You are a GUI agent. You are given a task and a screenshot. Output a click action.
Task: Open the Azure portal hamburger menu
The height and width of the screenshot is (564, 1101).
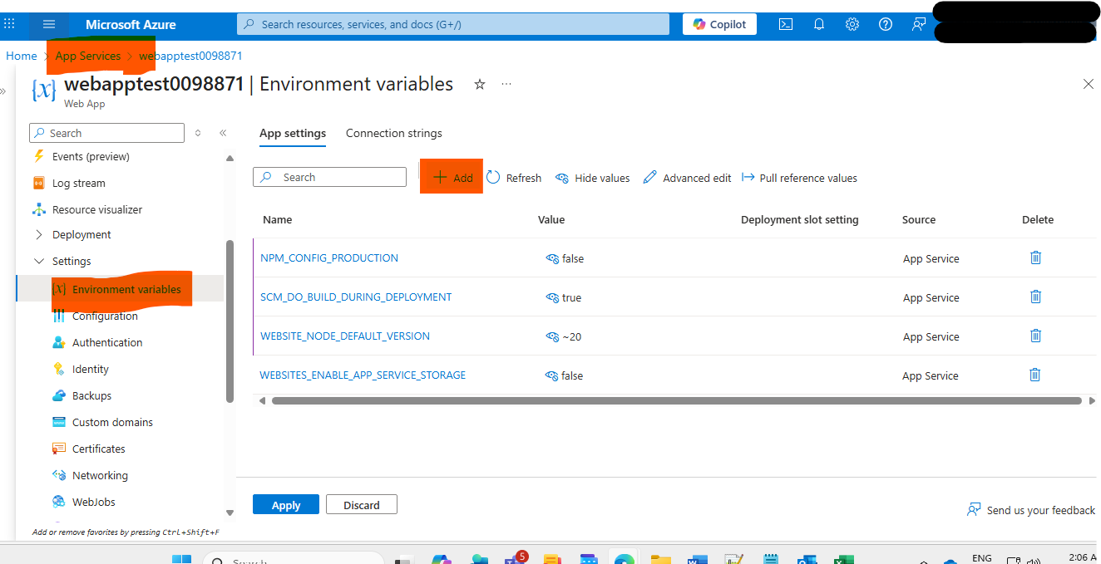point(49,25)
